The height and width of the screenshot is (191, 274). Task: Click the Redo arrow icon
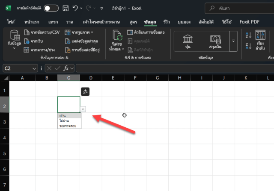tap(89, 8)
